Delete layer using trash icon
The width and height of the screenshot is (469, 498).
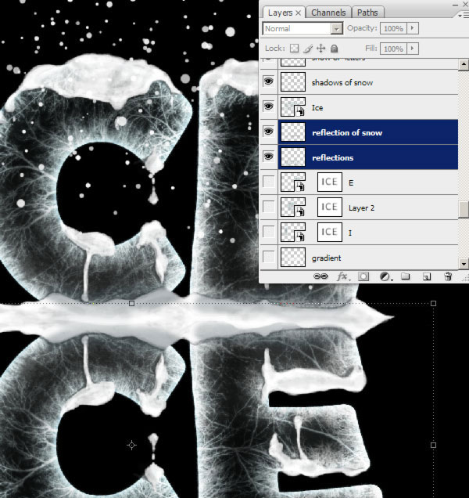click(448, 276)
